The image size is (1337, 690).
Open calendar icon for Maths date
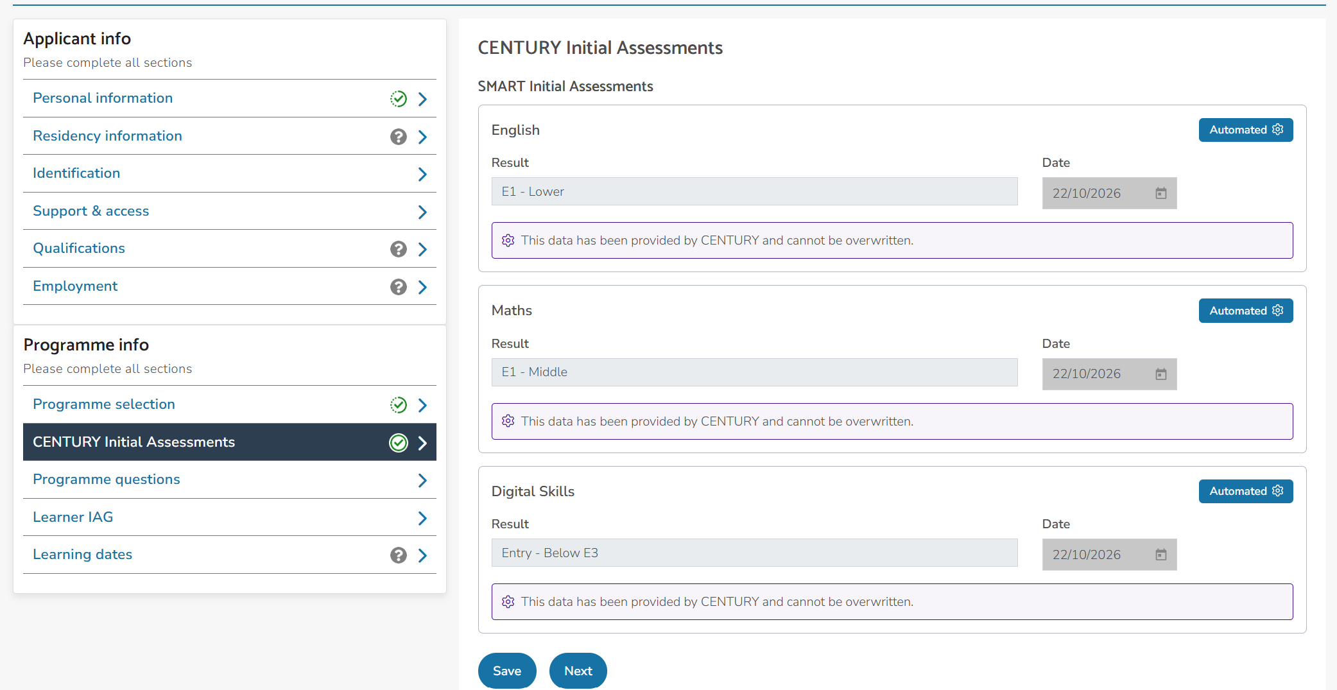click(x=1161, y=374)
